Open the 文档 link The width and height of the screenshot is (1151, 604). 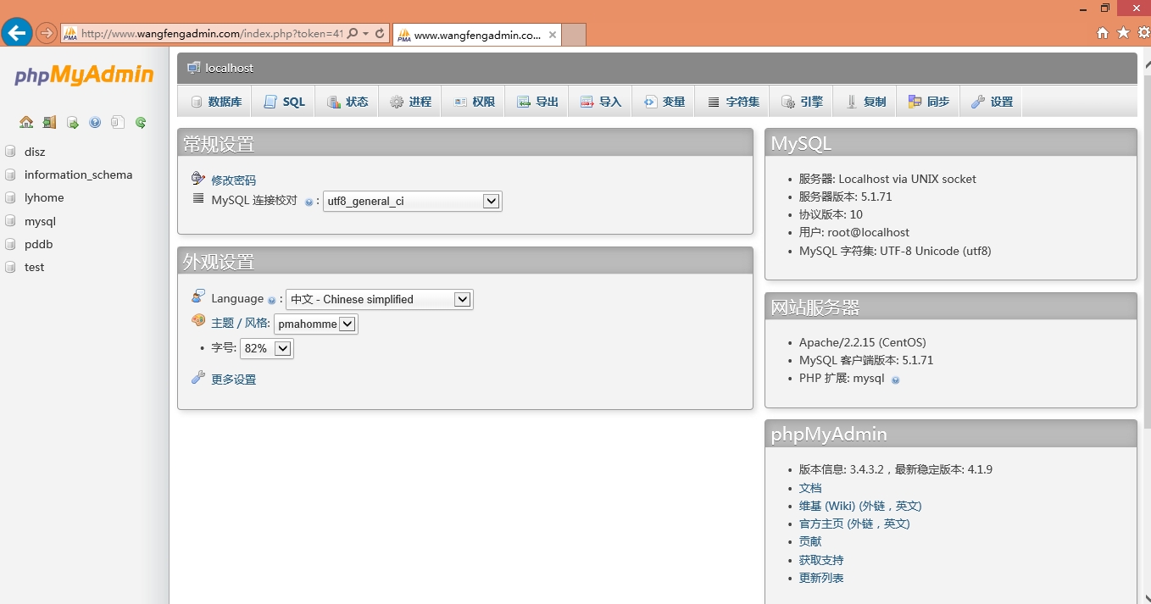click(x=810, y=488)
